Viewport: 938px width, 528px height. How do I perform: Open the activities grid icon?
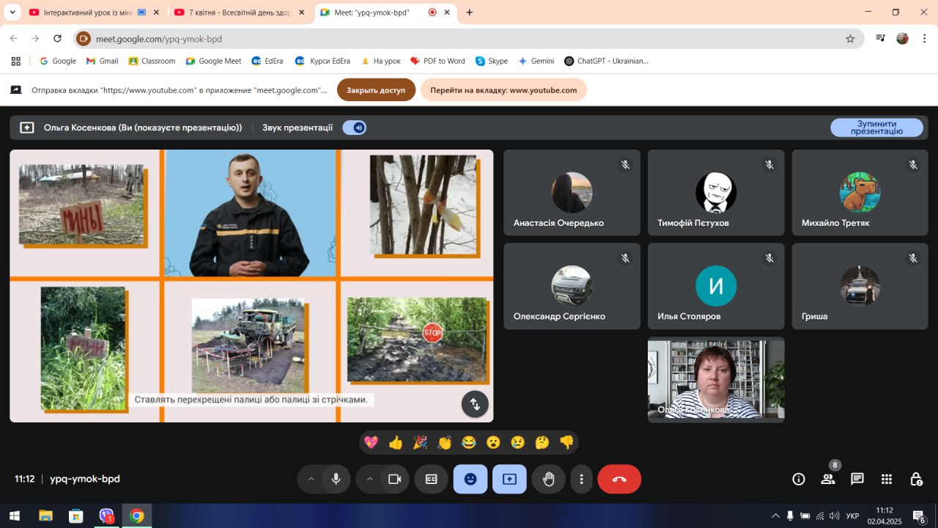[x=886, y=479]
